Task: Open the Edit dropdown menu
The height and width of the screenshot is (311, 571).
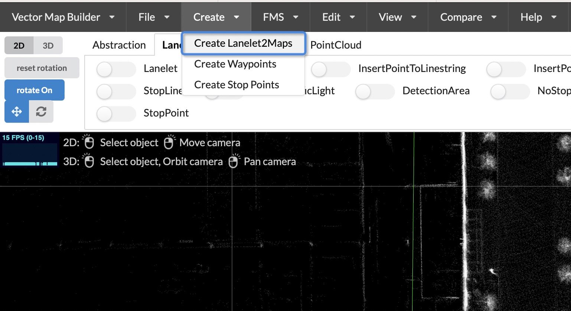Action: tap(339, 17)
